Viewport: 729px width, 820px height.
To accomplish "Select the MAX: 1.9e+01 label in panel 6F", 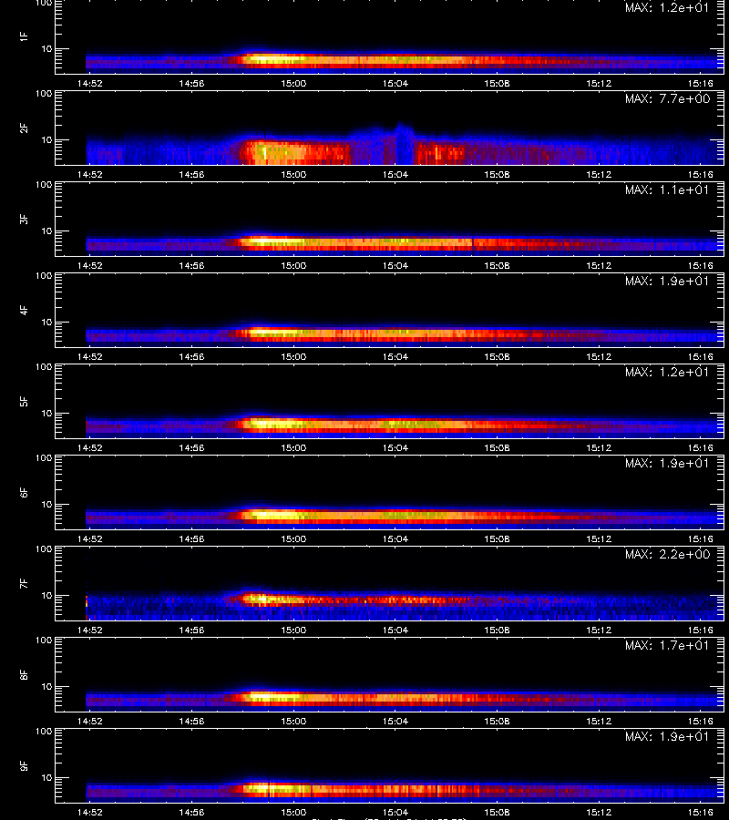I will pos(667,462).
